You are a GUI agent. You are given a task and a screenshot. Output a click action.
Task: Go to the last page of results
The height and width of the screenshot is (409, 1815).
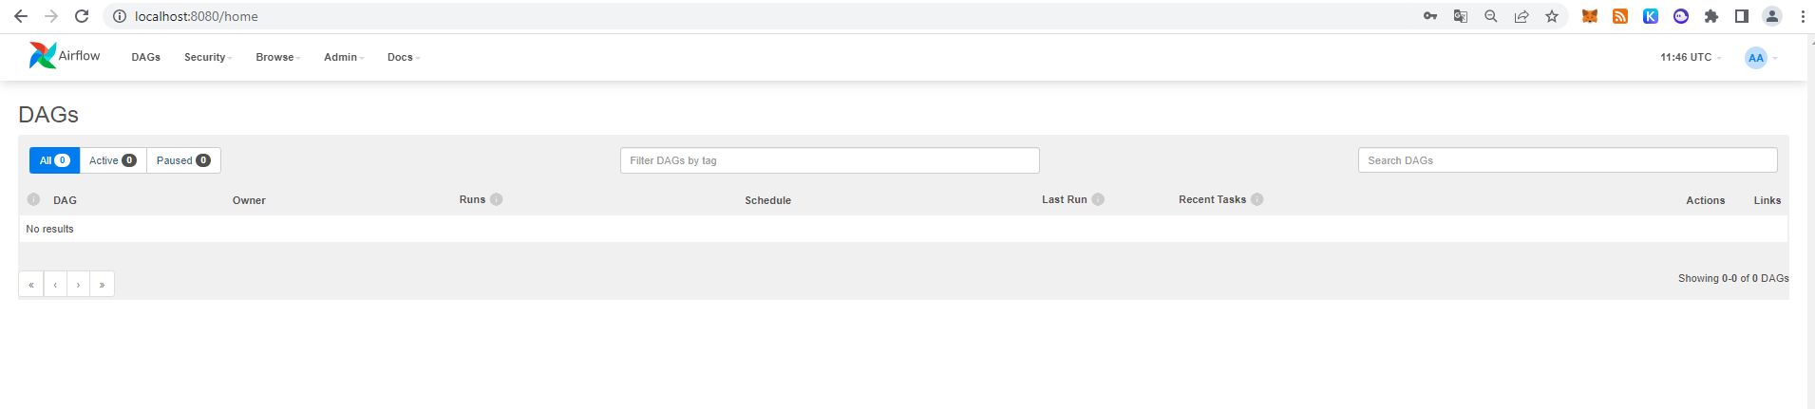click(103, 284)
